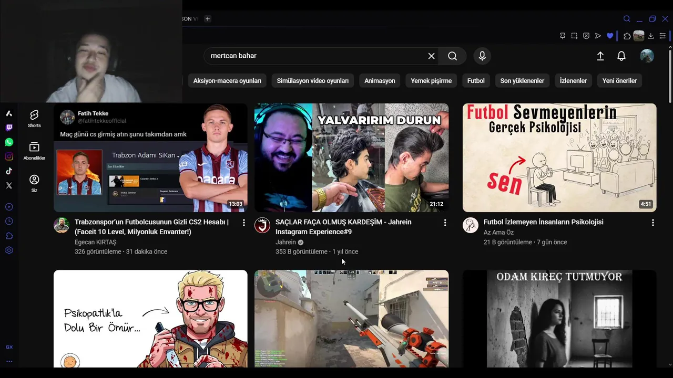Open SAÇLAR FAÇA OLMUŞ KARDEŞİM video title
Screen dimensions: 673x378
tap(343, 227)
